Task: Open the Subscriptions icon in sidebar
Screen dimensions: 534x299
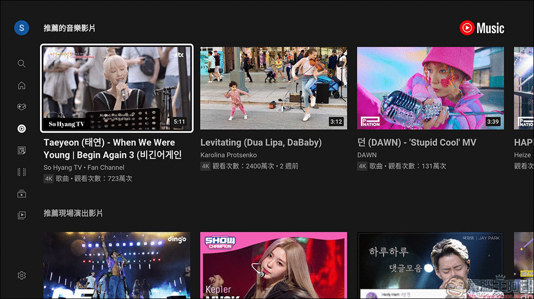Action: (21, 194)
